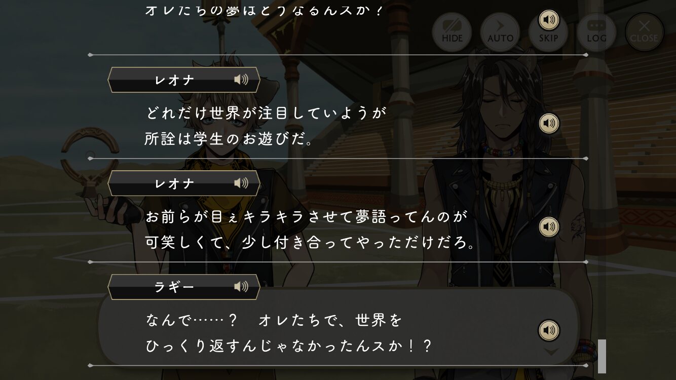Tap the down chevron under the last speaker
The height and width of the screenshot is (380, 676).
pos(551,351)
